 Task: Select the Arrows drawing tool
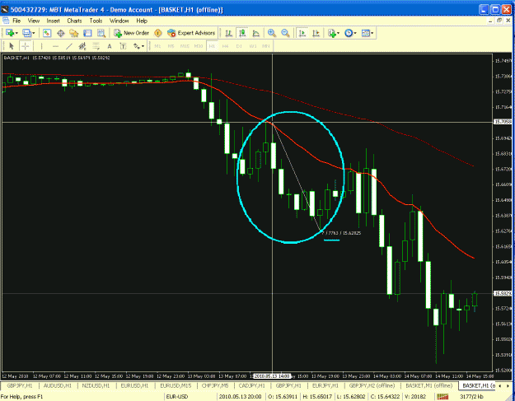(x=136, y=46)
